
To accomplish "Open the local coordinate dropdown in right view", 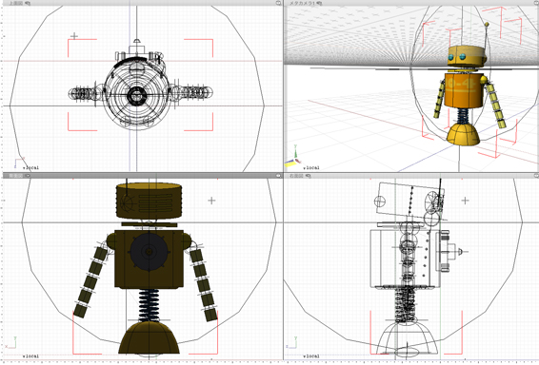I will (x=311, y=356).
